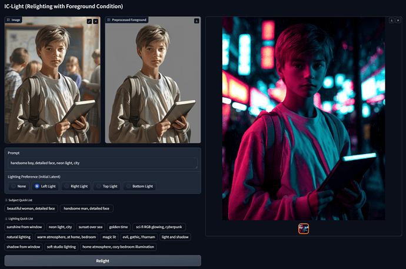Apply 'soft studio lighting' preset
406x269 pixels.
[x=59, y=247]
